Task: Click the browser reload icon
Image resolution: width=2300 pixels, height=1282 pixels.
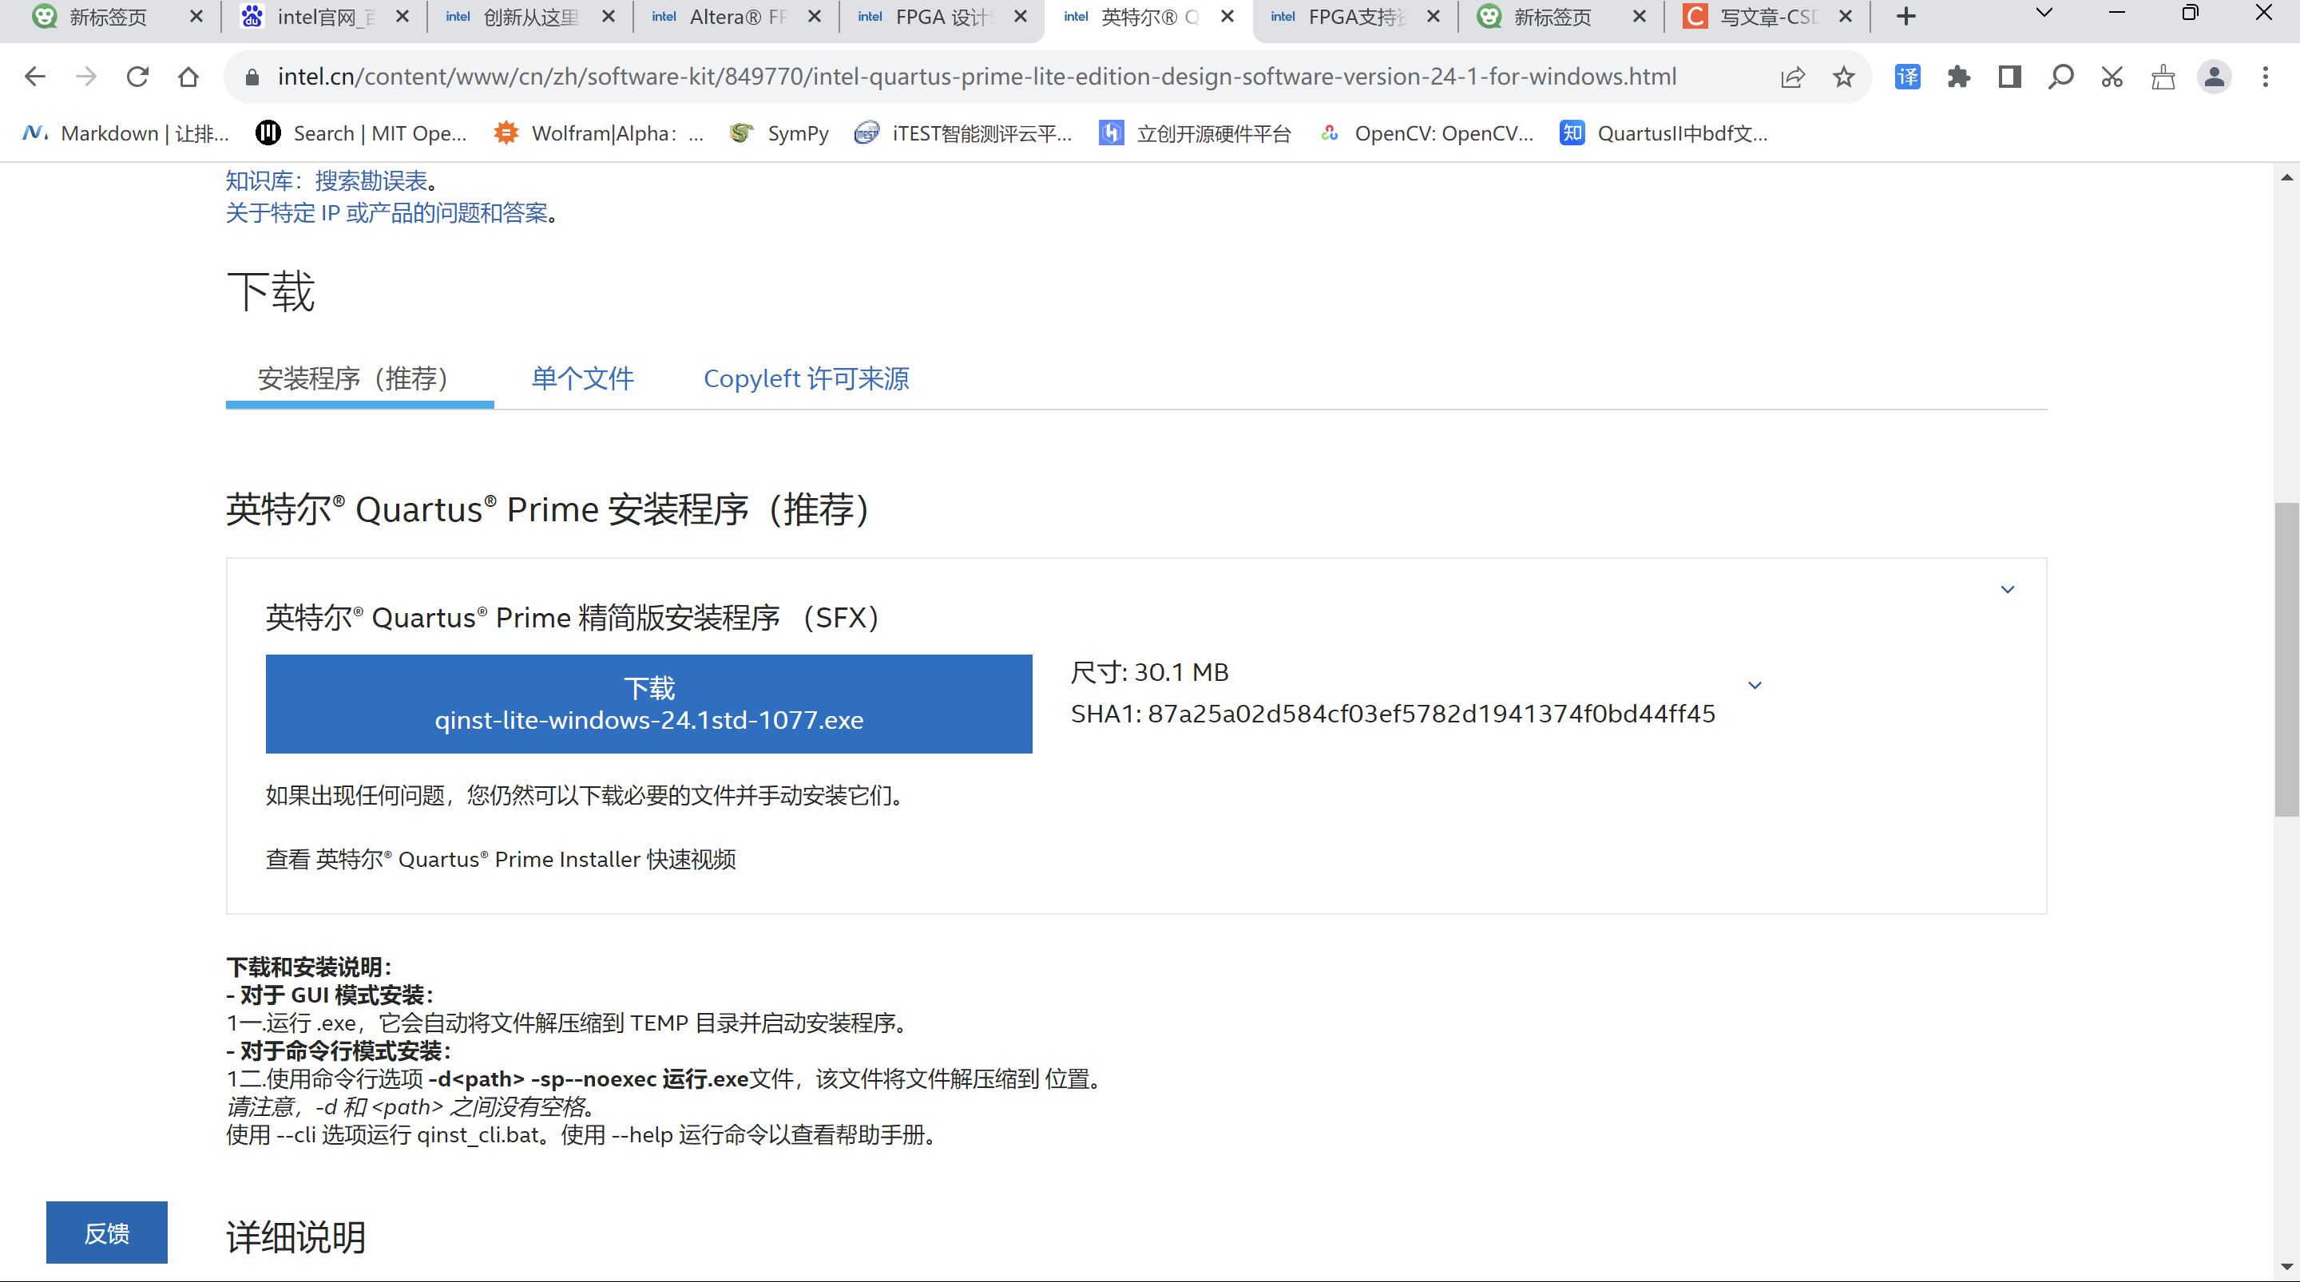Action: click(137, 77)
